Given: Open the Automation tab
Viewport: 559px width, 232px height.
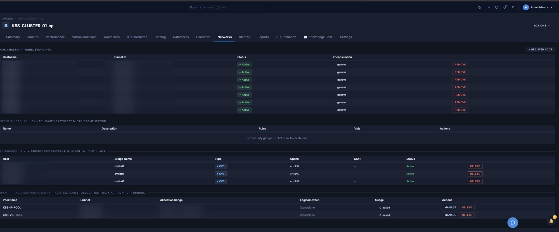Looking at the screenshot, I should [286, 37].
